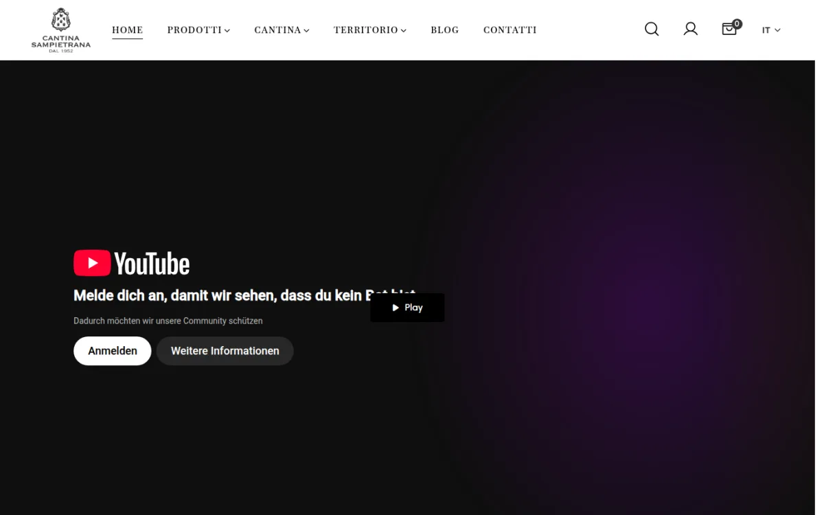Click the Anmelden button
Viewport: 824px width, 515px height.
pos(113,351)
